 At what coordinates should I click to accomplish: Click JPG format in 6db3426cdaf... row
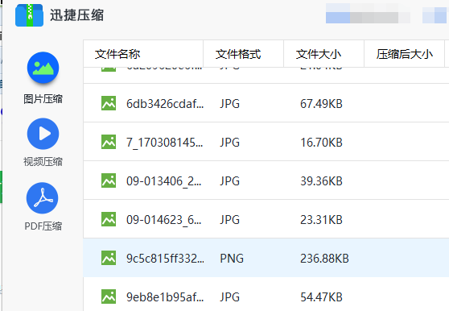(x=229, y=104)
